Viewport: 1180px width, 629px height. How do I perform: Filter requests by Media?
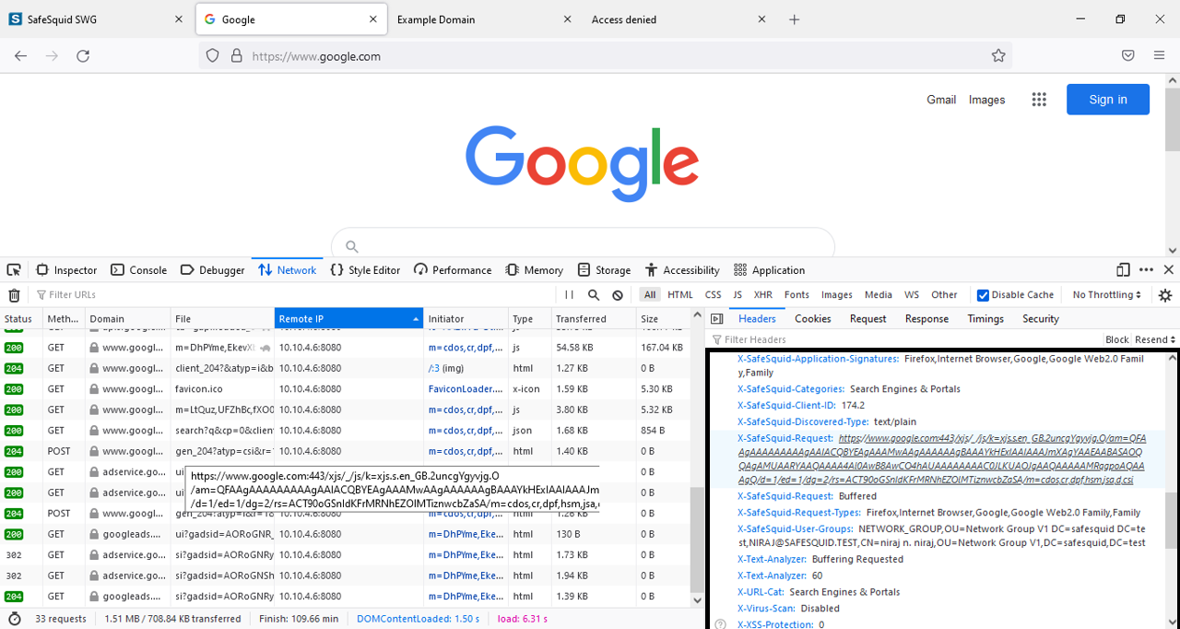click(879, 295)
